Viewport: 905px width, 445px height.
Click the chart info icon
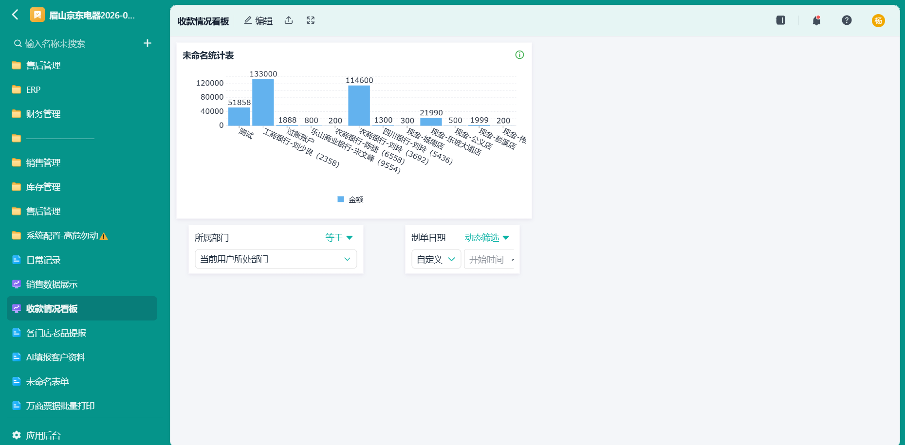coord(519,55)
